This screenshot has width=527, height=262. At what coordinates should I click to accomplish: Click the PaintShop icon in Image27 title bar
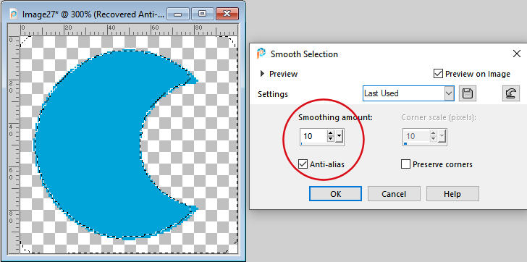(14, 14)
